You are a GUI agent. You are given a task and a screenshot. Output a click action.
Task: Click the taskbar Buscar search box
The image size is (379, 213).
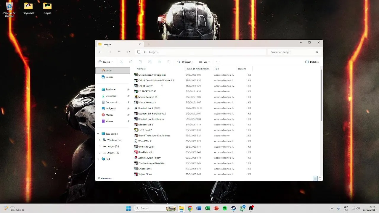(x=155, y=208)
